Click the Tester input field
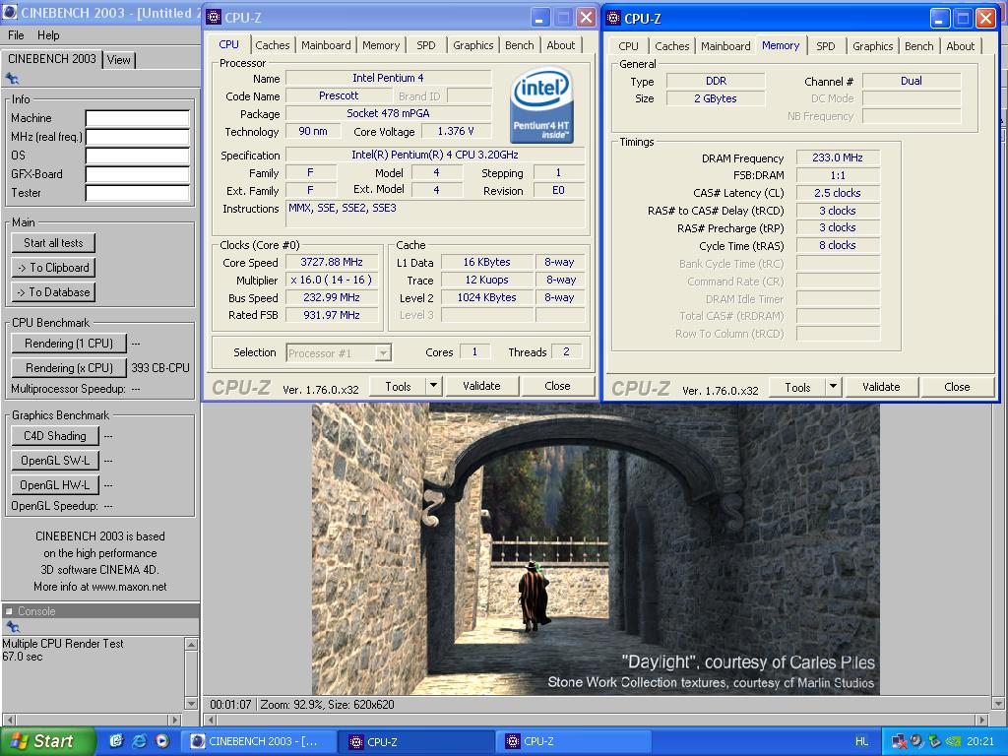This screenshot has width=1008, height=756. pos(138,193)
